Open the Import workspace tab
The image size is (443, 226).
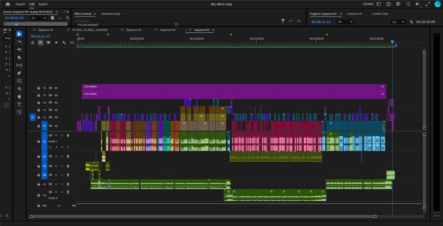tap(20, 4)
